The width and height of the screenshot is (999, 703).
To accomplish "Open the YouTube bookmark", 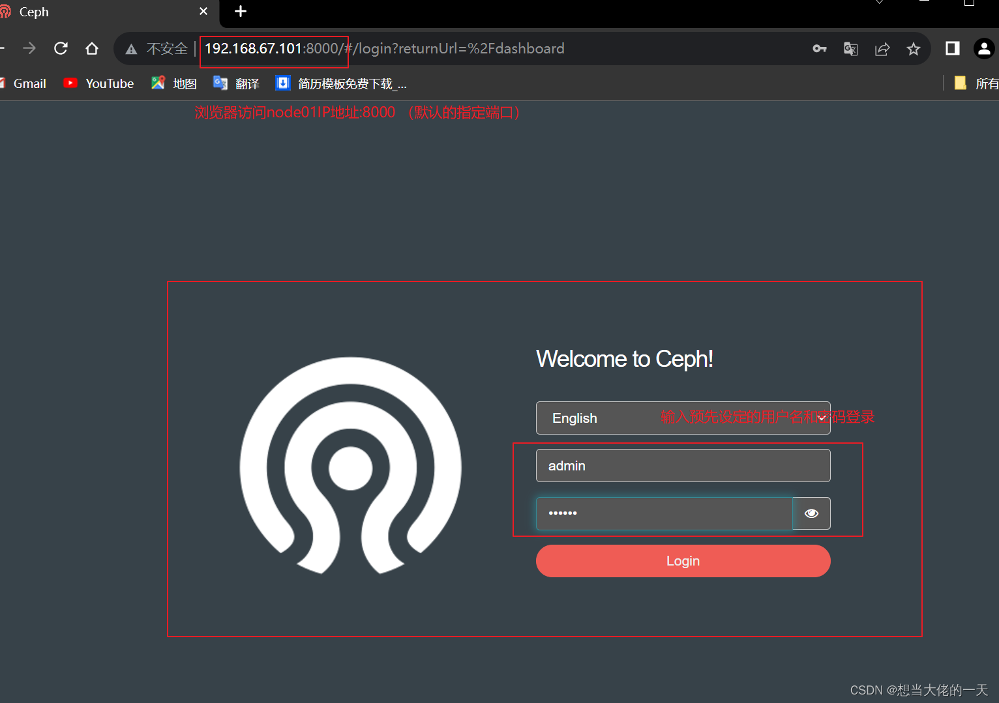I will (x=98, y=83).
